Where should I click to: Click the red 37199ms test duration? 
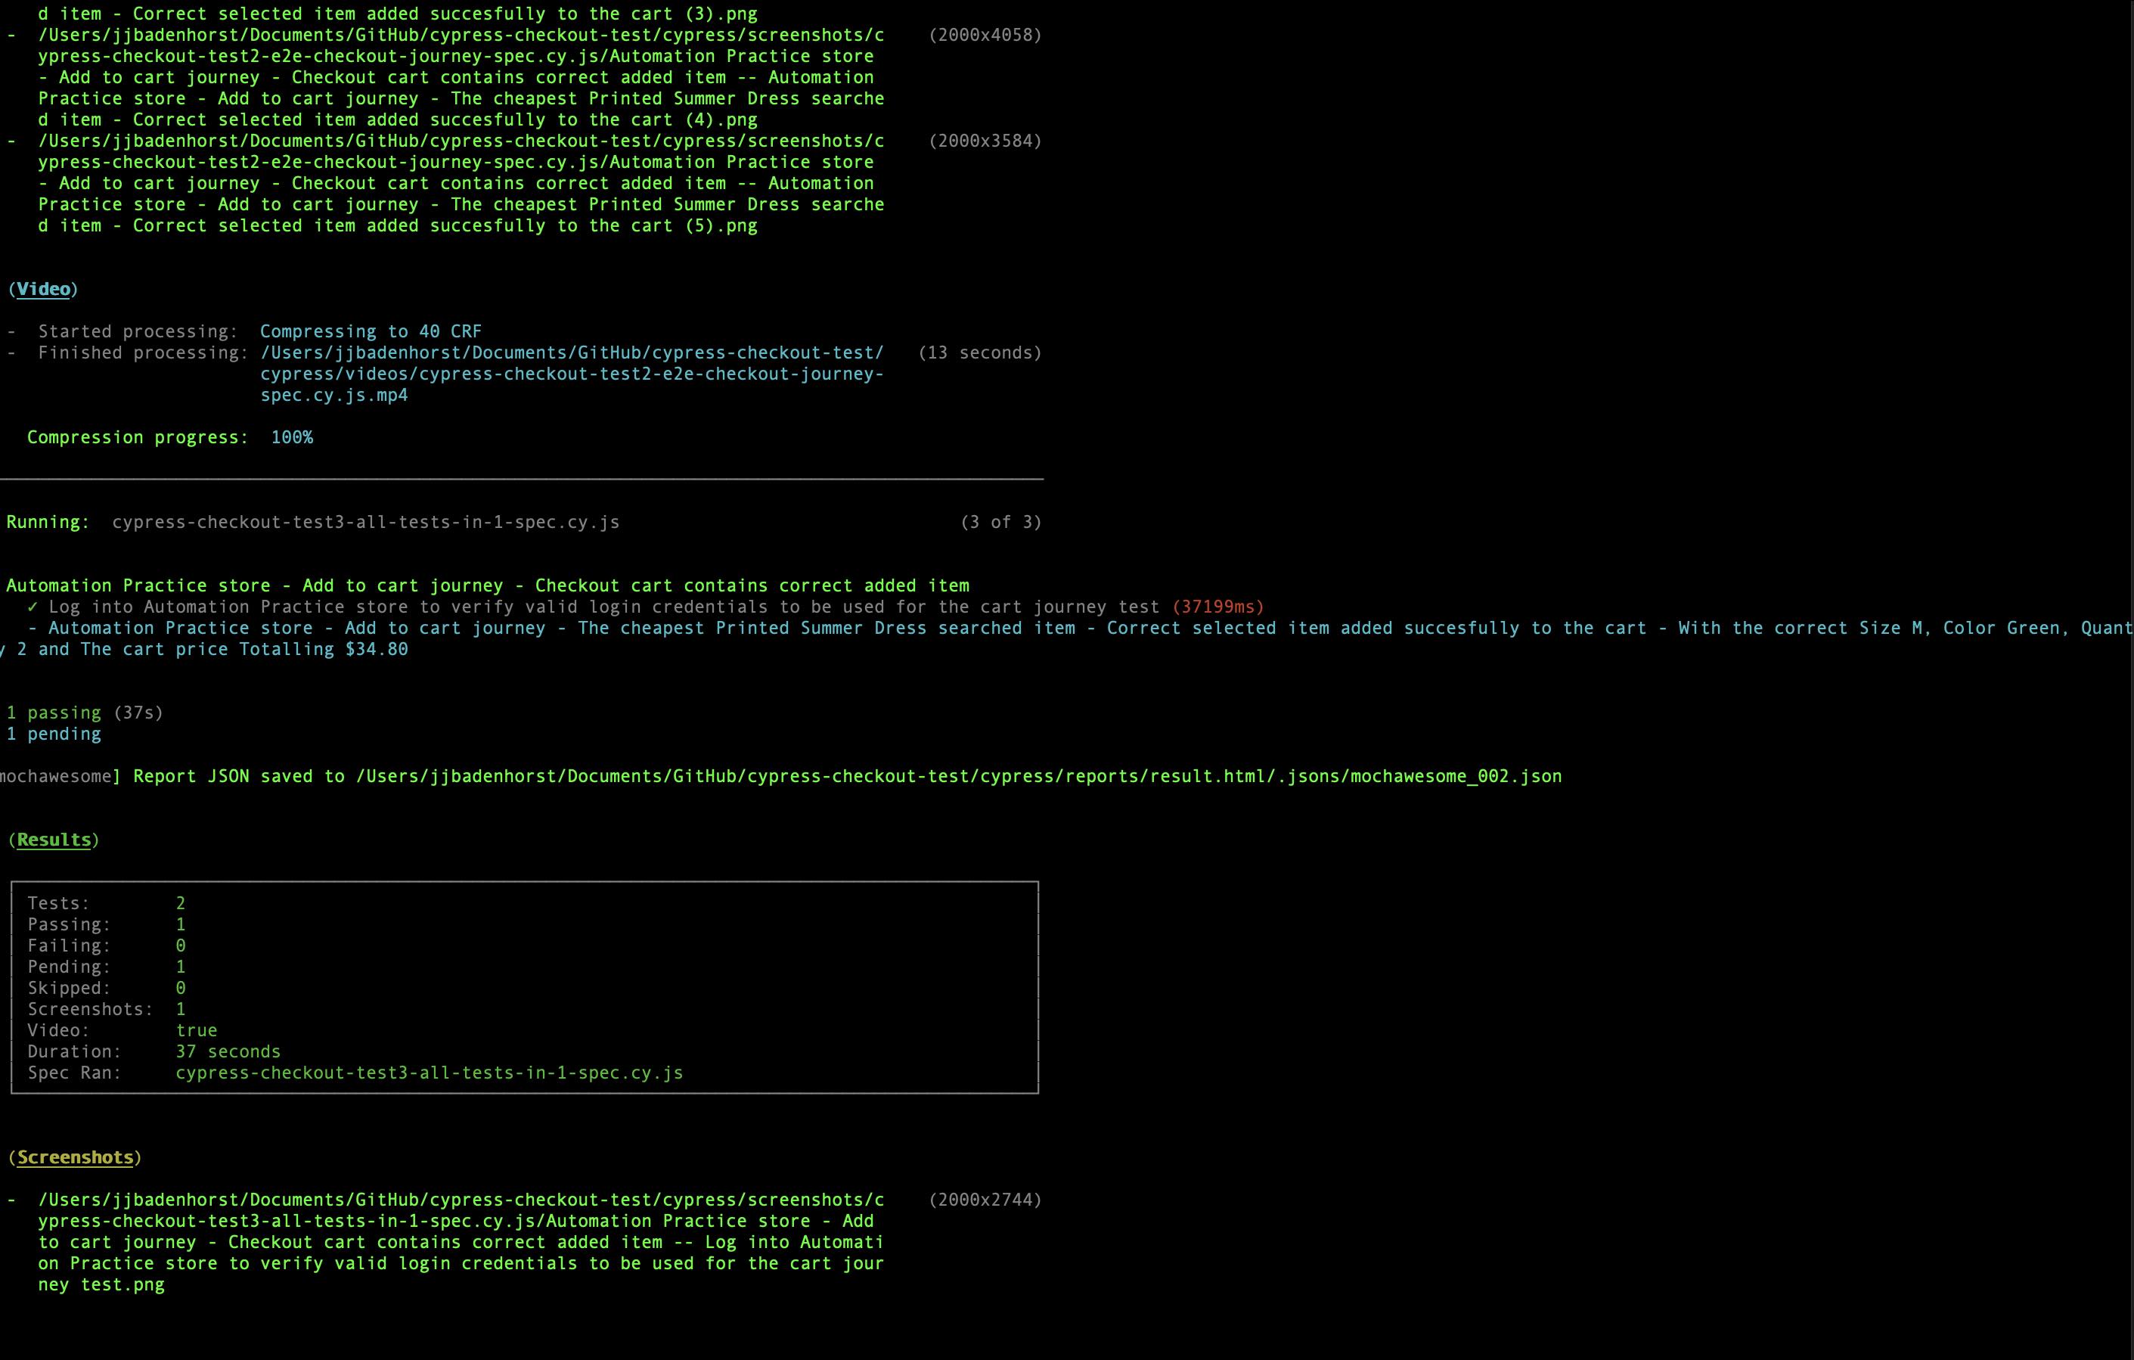(1217, 607)
